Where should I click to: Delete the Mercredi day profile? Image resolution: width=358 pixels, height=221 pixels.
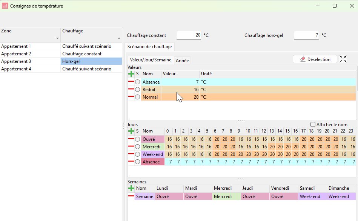click(131, 147)
